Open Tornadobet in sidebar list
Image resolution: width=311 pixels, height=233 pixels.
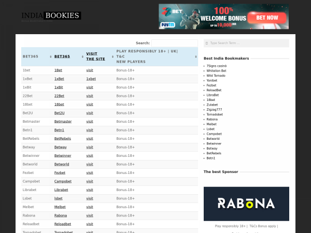point(215,114)
